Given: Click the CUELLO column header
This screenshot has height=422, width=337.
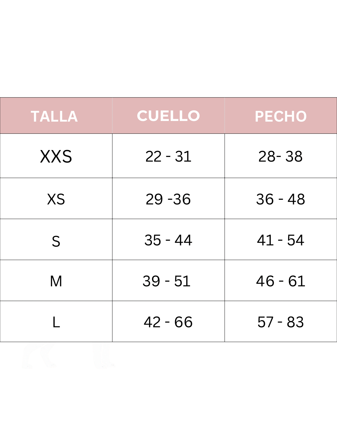Looking at the screenshot, I should 168,116.
